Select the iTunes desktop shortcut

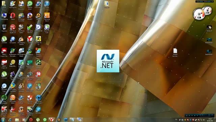pyautogui.click(x=47, y=4)
